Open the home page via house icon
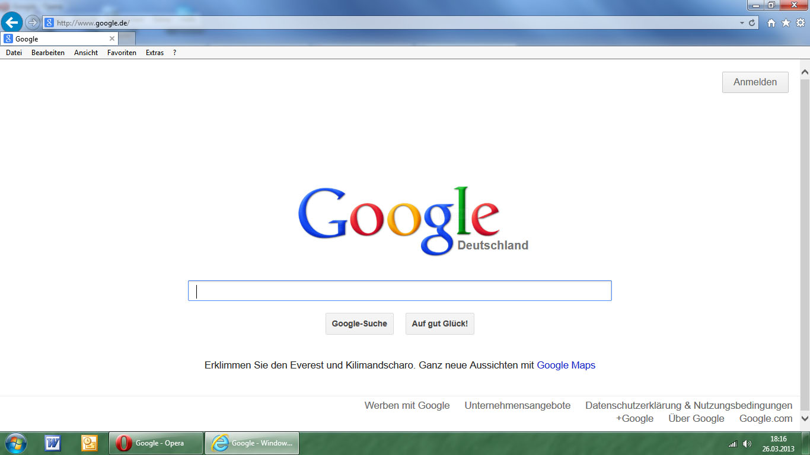Image resolution: width=810 pixels, height=455 pixels. click(771, 23)
